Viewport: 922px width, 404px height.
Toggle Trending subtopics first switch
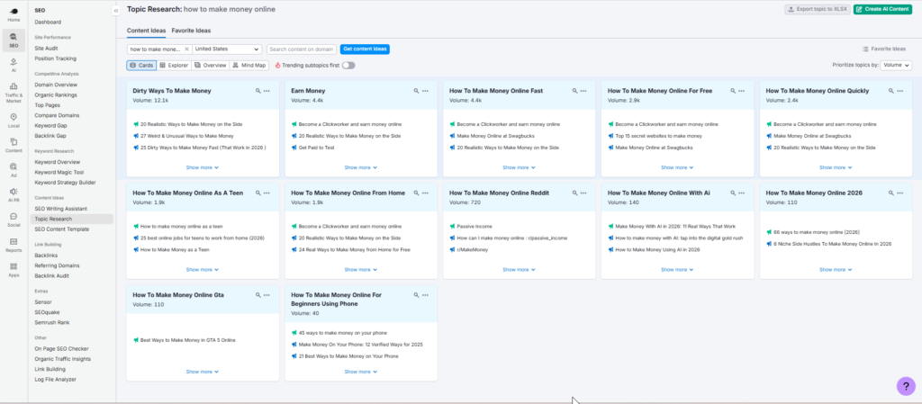click(x=348, y=65)
